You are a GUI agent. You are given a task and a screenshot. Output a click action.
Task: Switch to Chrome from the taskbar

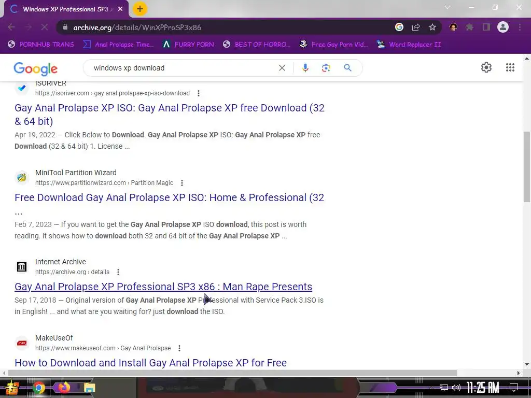click(x=39, y=388)
